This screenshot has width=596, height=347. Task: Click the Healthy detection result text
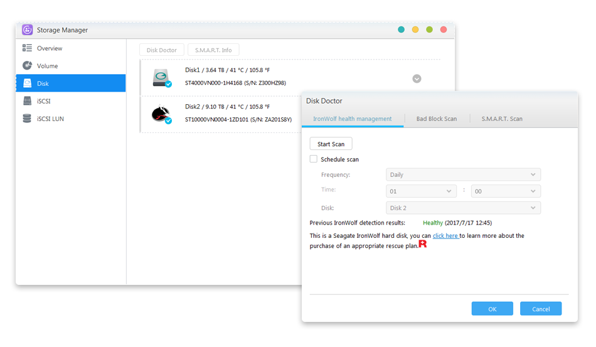coord(433,223)
